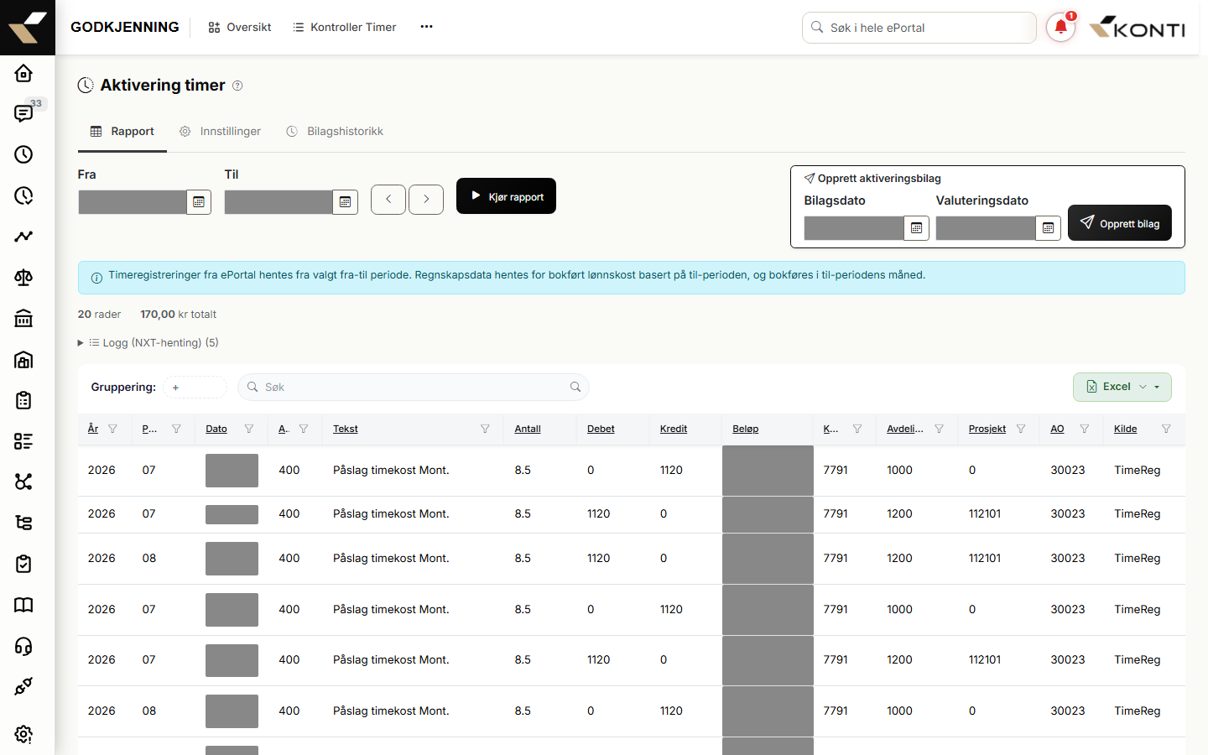
Task: Open the trend line chart sidebar icon
Action: pyautogui.click(x=23, y=237)
